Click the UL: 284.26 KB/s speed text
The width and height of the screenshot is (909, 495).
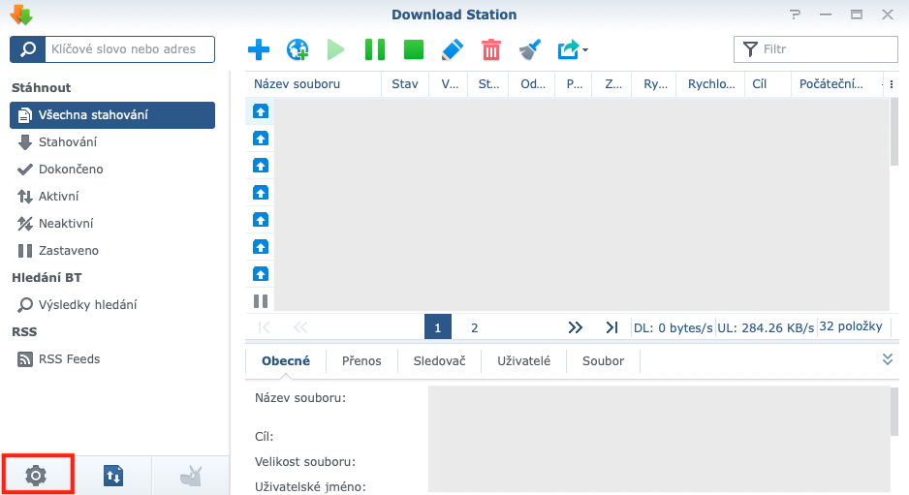tap(766, 328)
